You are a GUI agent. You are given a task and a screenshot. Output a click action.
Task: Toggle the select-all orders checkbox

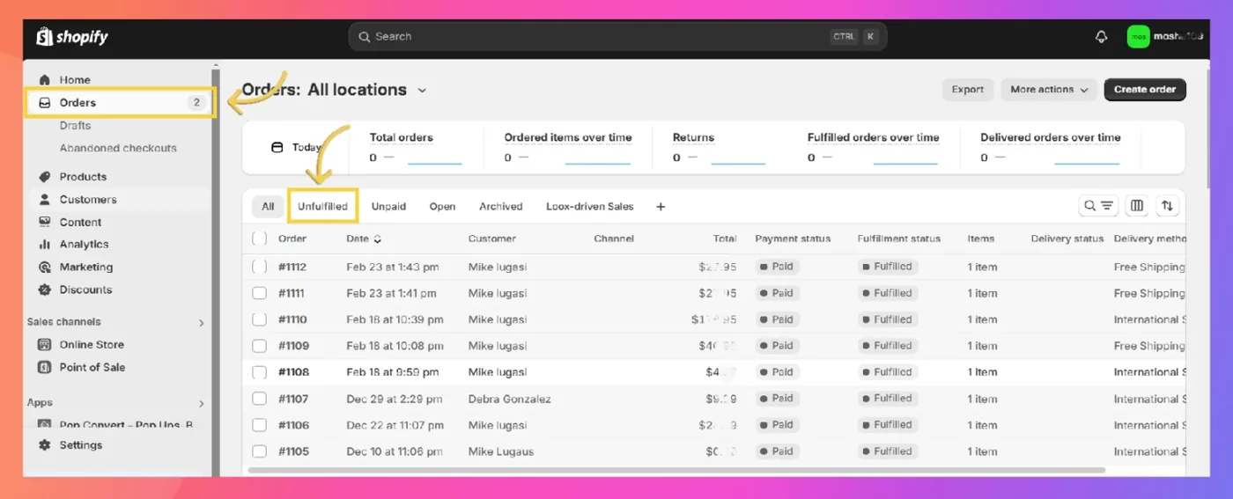(259, 238)
